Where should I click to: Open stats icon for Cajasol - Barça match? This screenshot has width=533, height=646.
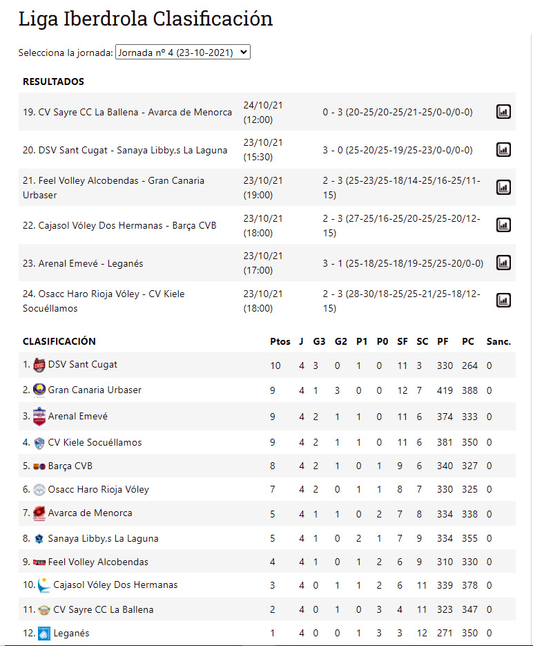[x=503, y=225]
